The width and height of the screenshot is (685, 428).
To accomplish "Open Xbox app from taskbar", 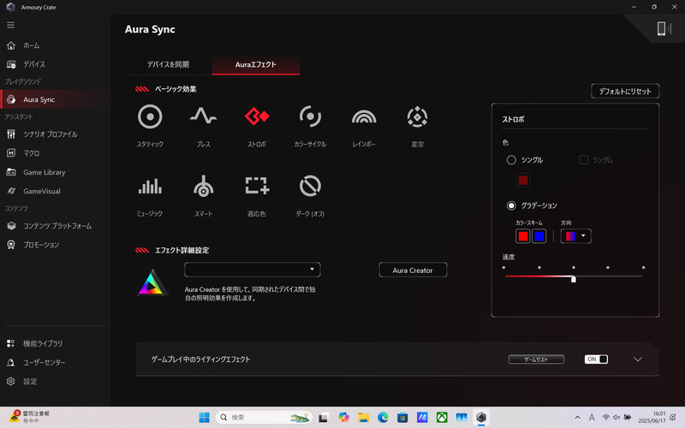I will [442, 418].
